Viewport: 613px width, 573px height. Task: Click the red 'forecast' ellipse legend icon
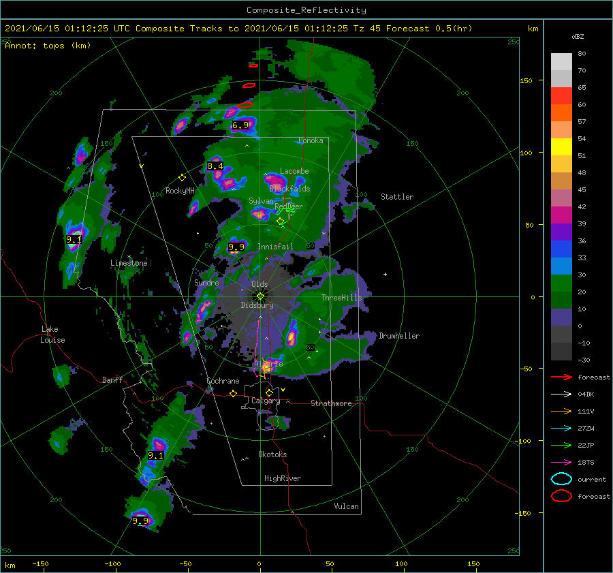tap(561, 496)
